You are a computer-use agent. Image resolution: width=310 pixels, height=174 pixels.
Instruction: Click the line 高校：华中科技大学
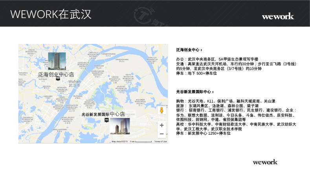click(236, 124)
